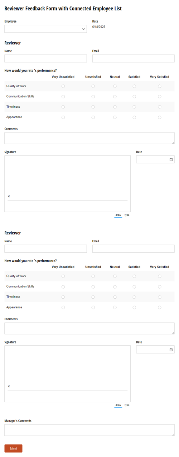This screenshot has width=179, height=457.
Task: Click into Manager's Comments text area
Action: pyautogui.click(x=89, y=430)
